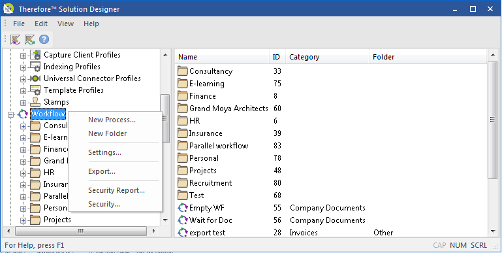Image resolution: width=502 pixels, height=253 pixels.
Task: Select the Empty WF workflow icon
Action: pyautogui.click(x=183, y=208)
